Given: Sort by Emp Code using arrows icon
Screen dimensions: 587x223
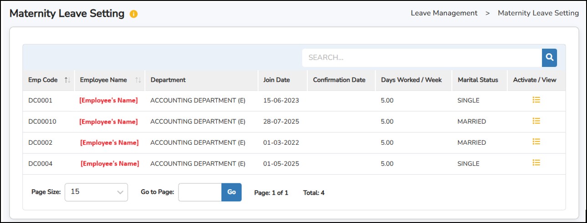Looking at the screenshot, I should tap(67, 80).
